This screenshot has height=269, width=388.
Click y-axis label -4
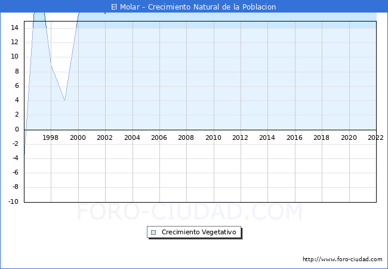[x=16, y=158]
